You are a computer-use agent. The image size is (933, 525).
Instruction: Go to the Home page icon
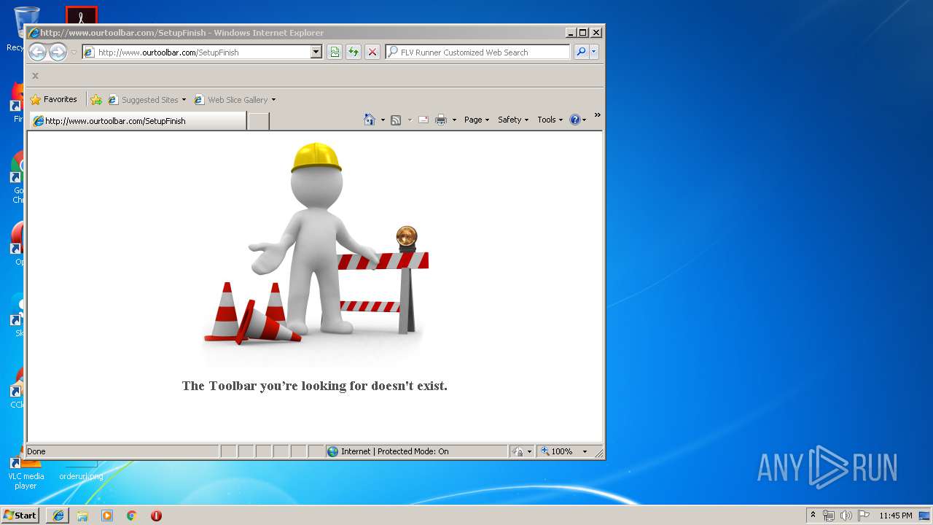click(370, 120)
